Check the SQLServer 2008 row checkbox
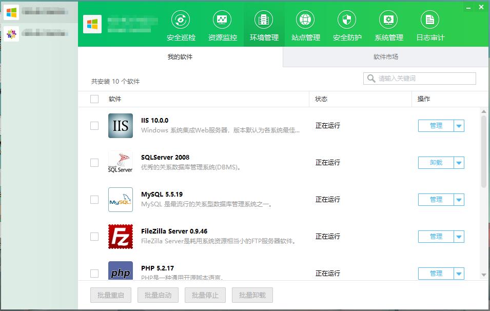The width and height of the screenshot is (490, 311). [x=94, y=162]
